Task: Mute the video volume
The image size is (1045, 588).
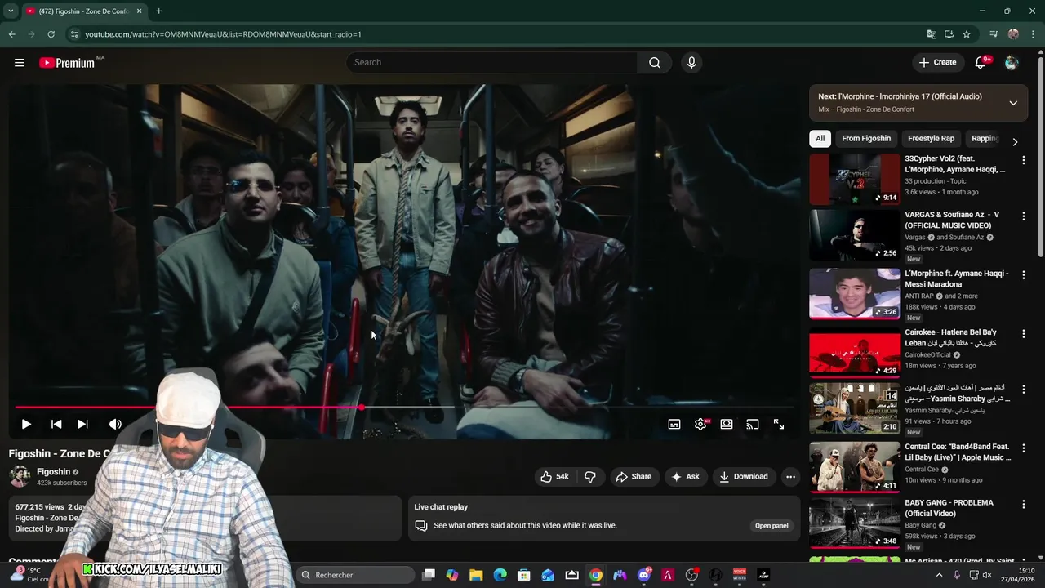Action: coord(115,424)
